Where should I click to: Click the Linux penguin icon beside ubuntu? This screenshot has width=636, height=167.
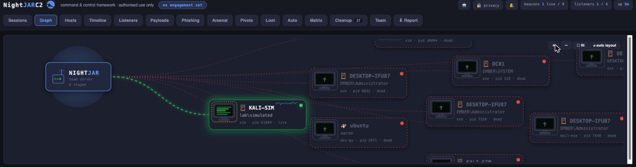(x=344, y=126)
